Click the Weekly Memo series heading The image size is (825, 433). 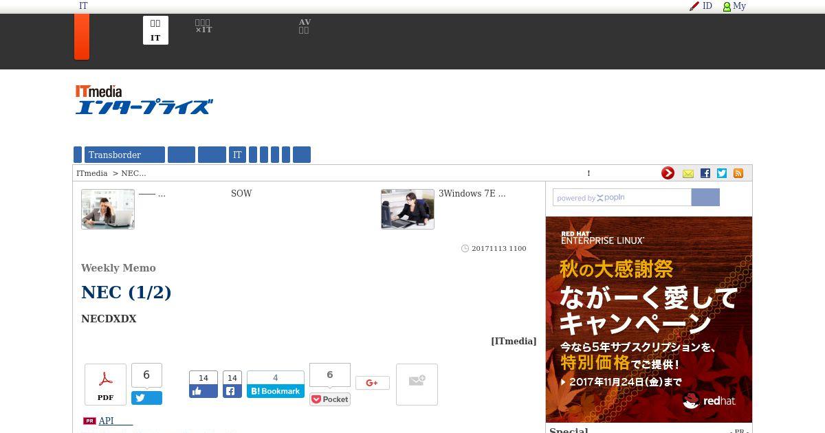118,268
